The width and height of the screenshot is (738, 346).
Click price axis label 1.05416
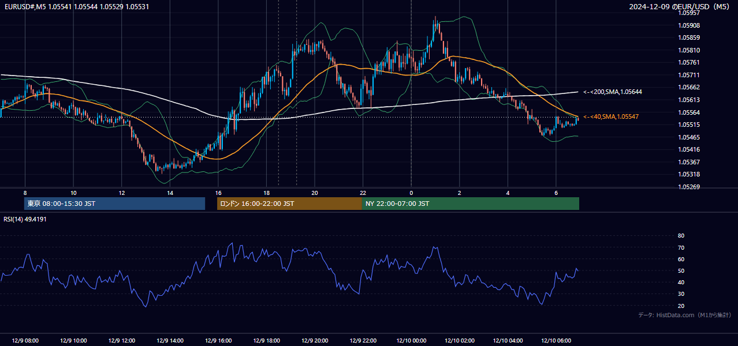689,149
